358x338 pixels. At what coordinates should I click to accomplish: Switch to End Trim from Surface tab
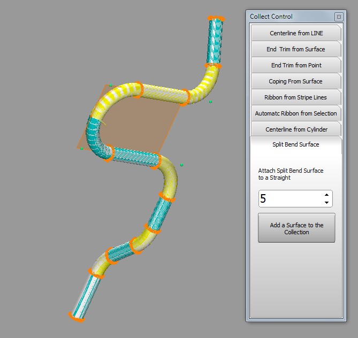296,49
